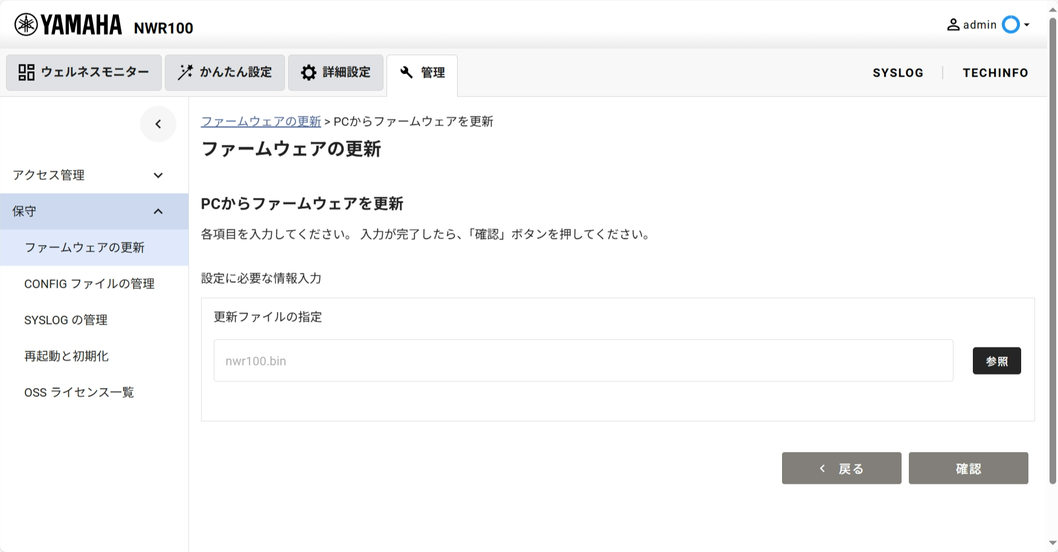The image size is (1058, 552).
Task: Click the ファームウェアの更新 breadcrumb link
Action: pyautogui.click(x=261, y=121)
